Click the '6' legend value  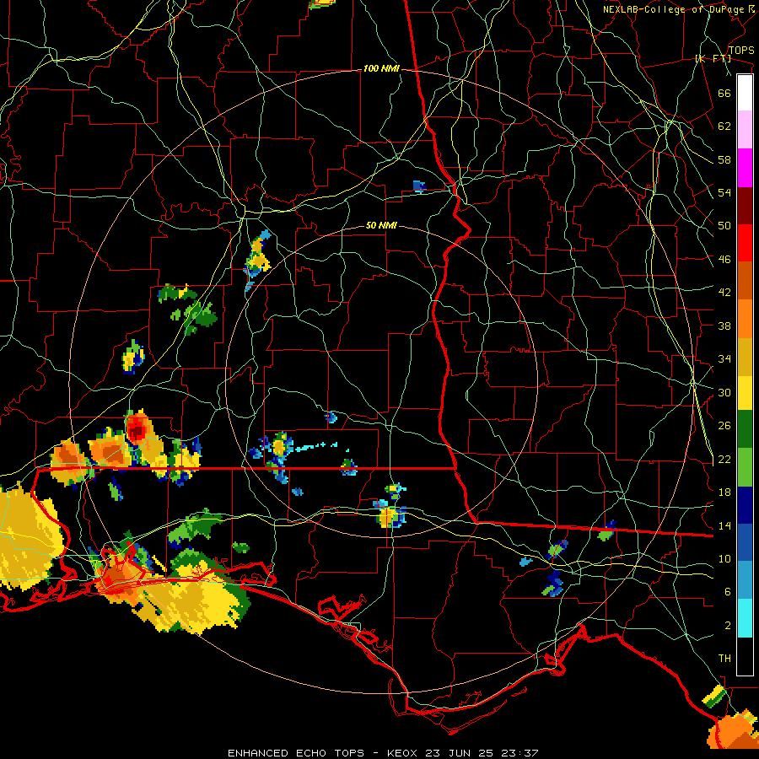(x=728, y=592)
